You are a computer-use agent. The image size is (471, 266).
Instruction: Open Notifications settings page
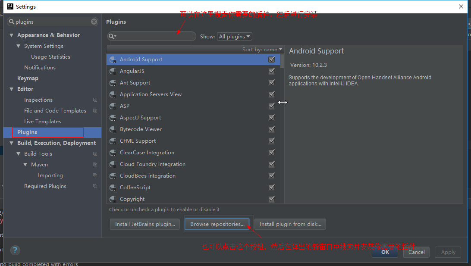click(40, 68)
